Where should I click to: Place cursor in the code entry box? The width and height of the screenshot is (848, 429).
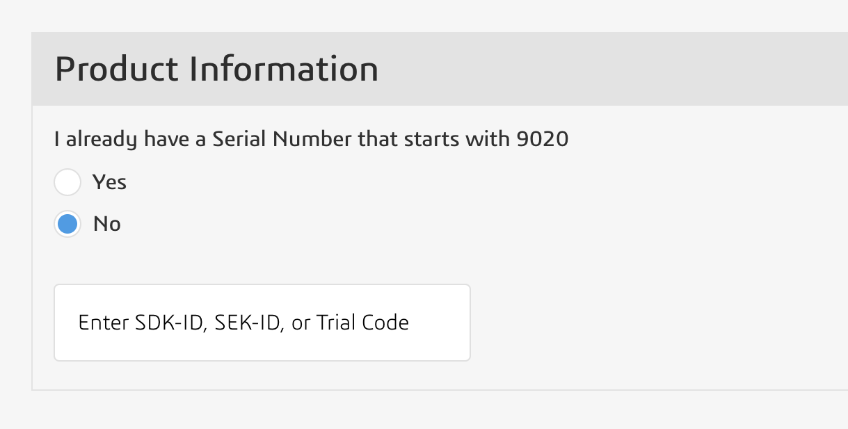point(262,322)
